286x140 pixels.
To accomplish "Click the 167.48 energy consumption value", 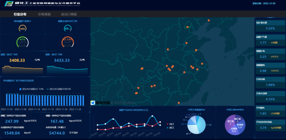I will (x=57, y=121).
